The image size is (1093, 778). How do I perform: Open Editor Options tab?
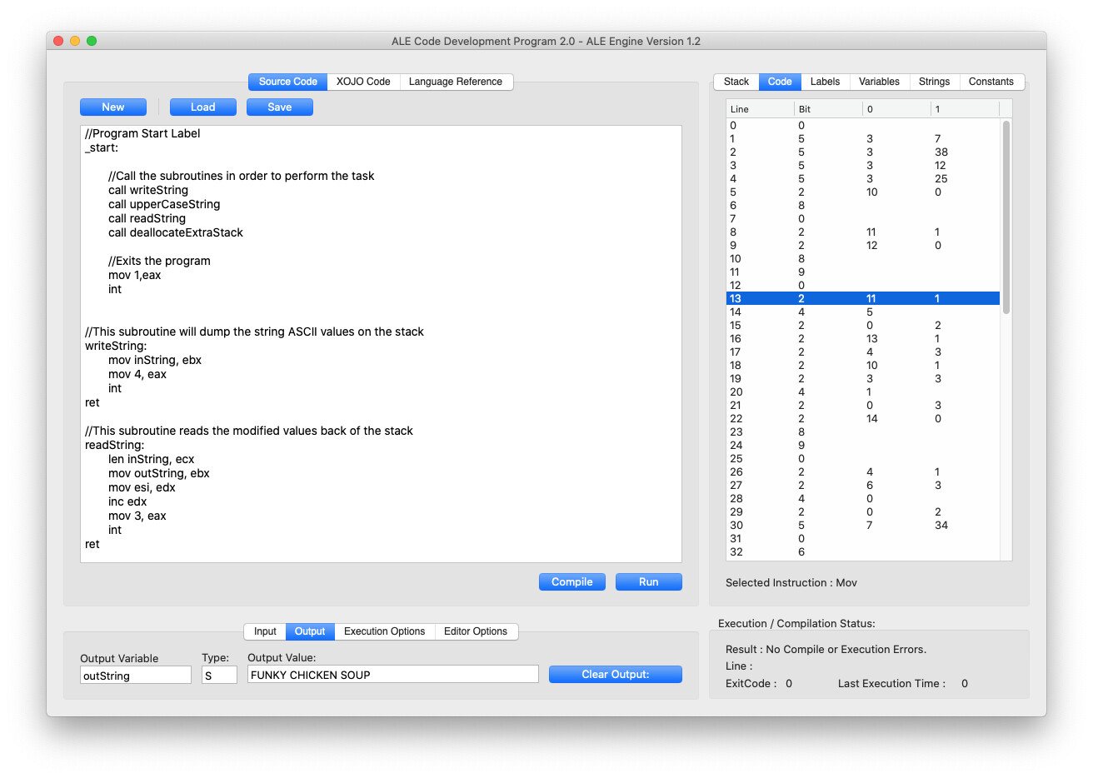point(475,631)
